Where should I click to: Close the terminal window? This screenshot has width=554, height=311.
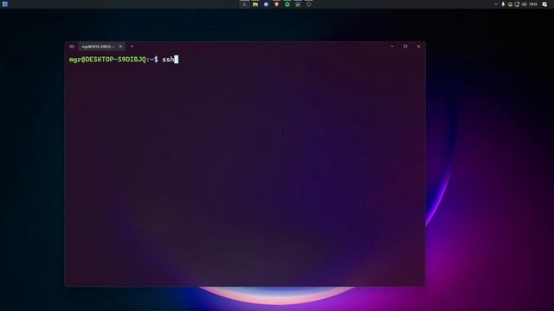(x=418, y=46)
